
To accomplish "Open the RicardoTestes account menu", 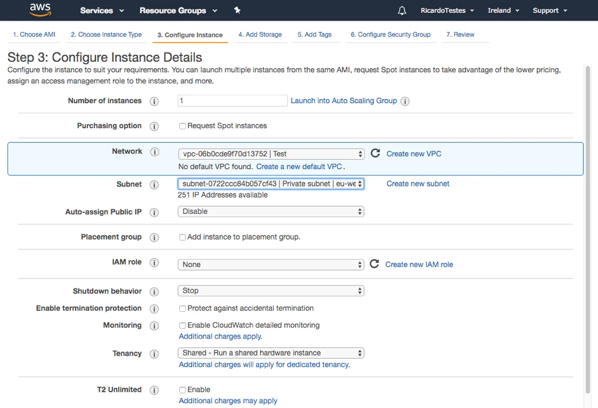I will pos(447,10).
